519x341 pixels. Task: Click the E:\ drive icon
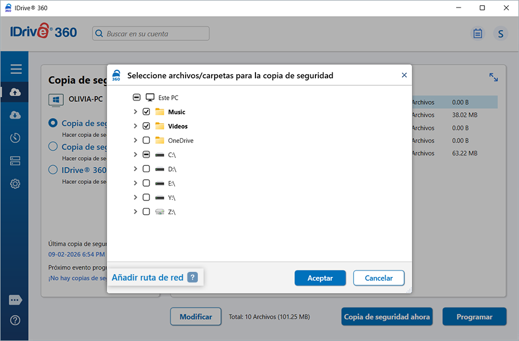(x=160, y=183)
